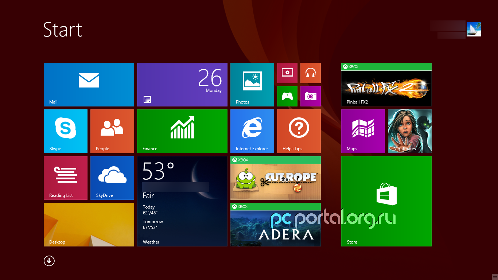The image size is (498, 280).
Task: Click the user account picture
Action: [474, 29]
